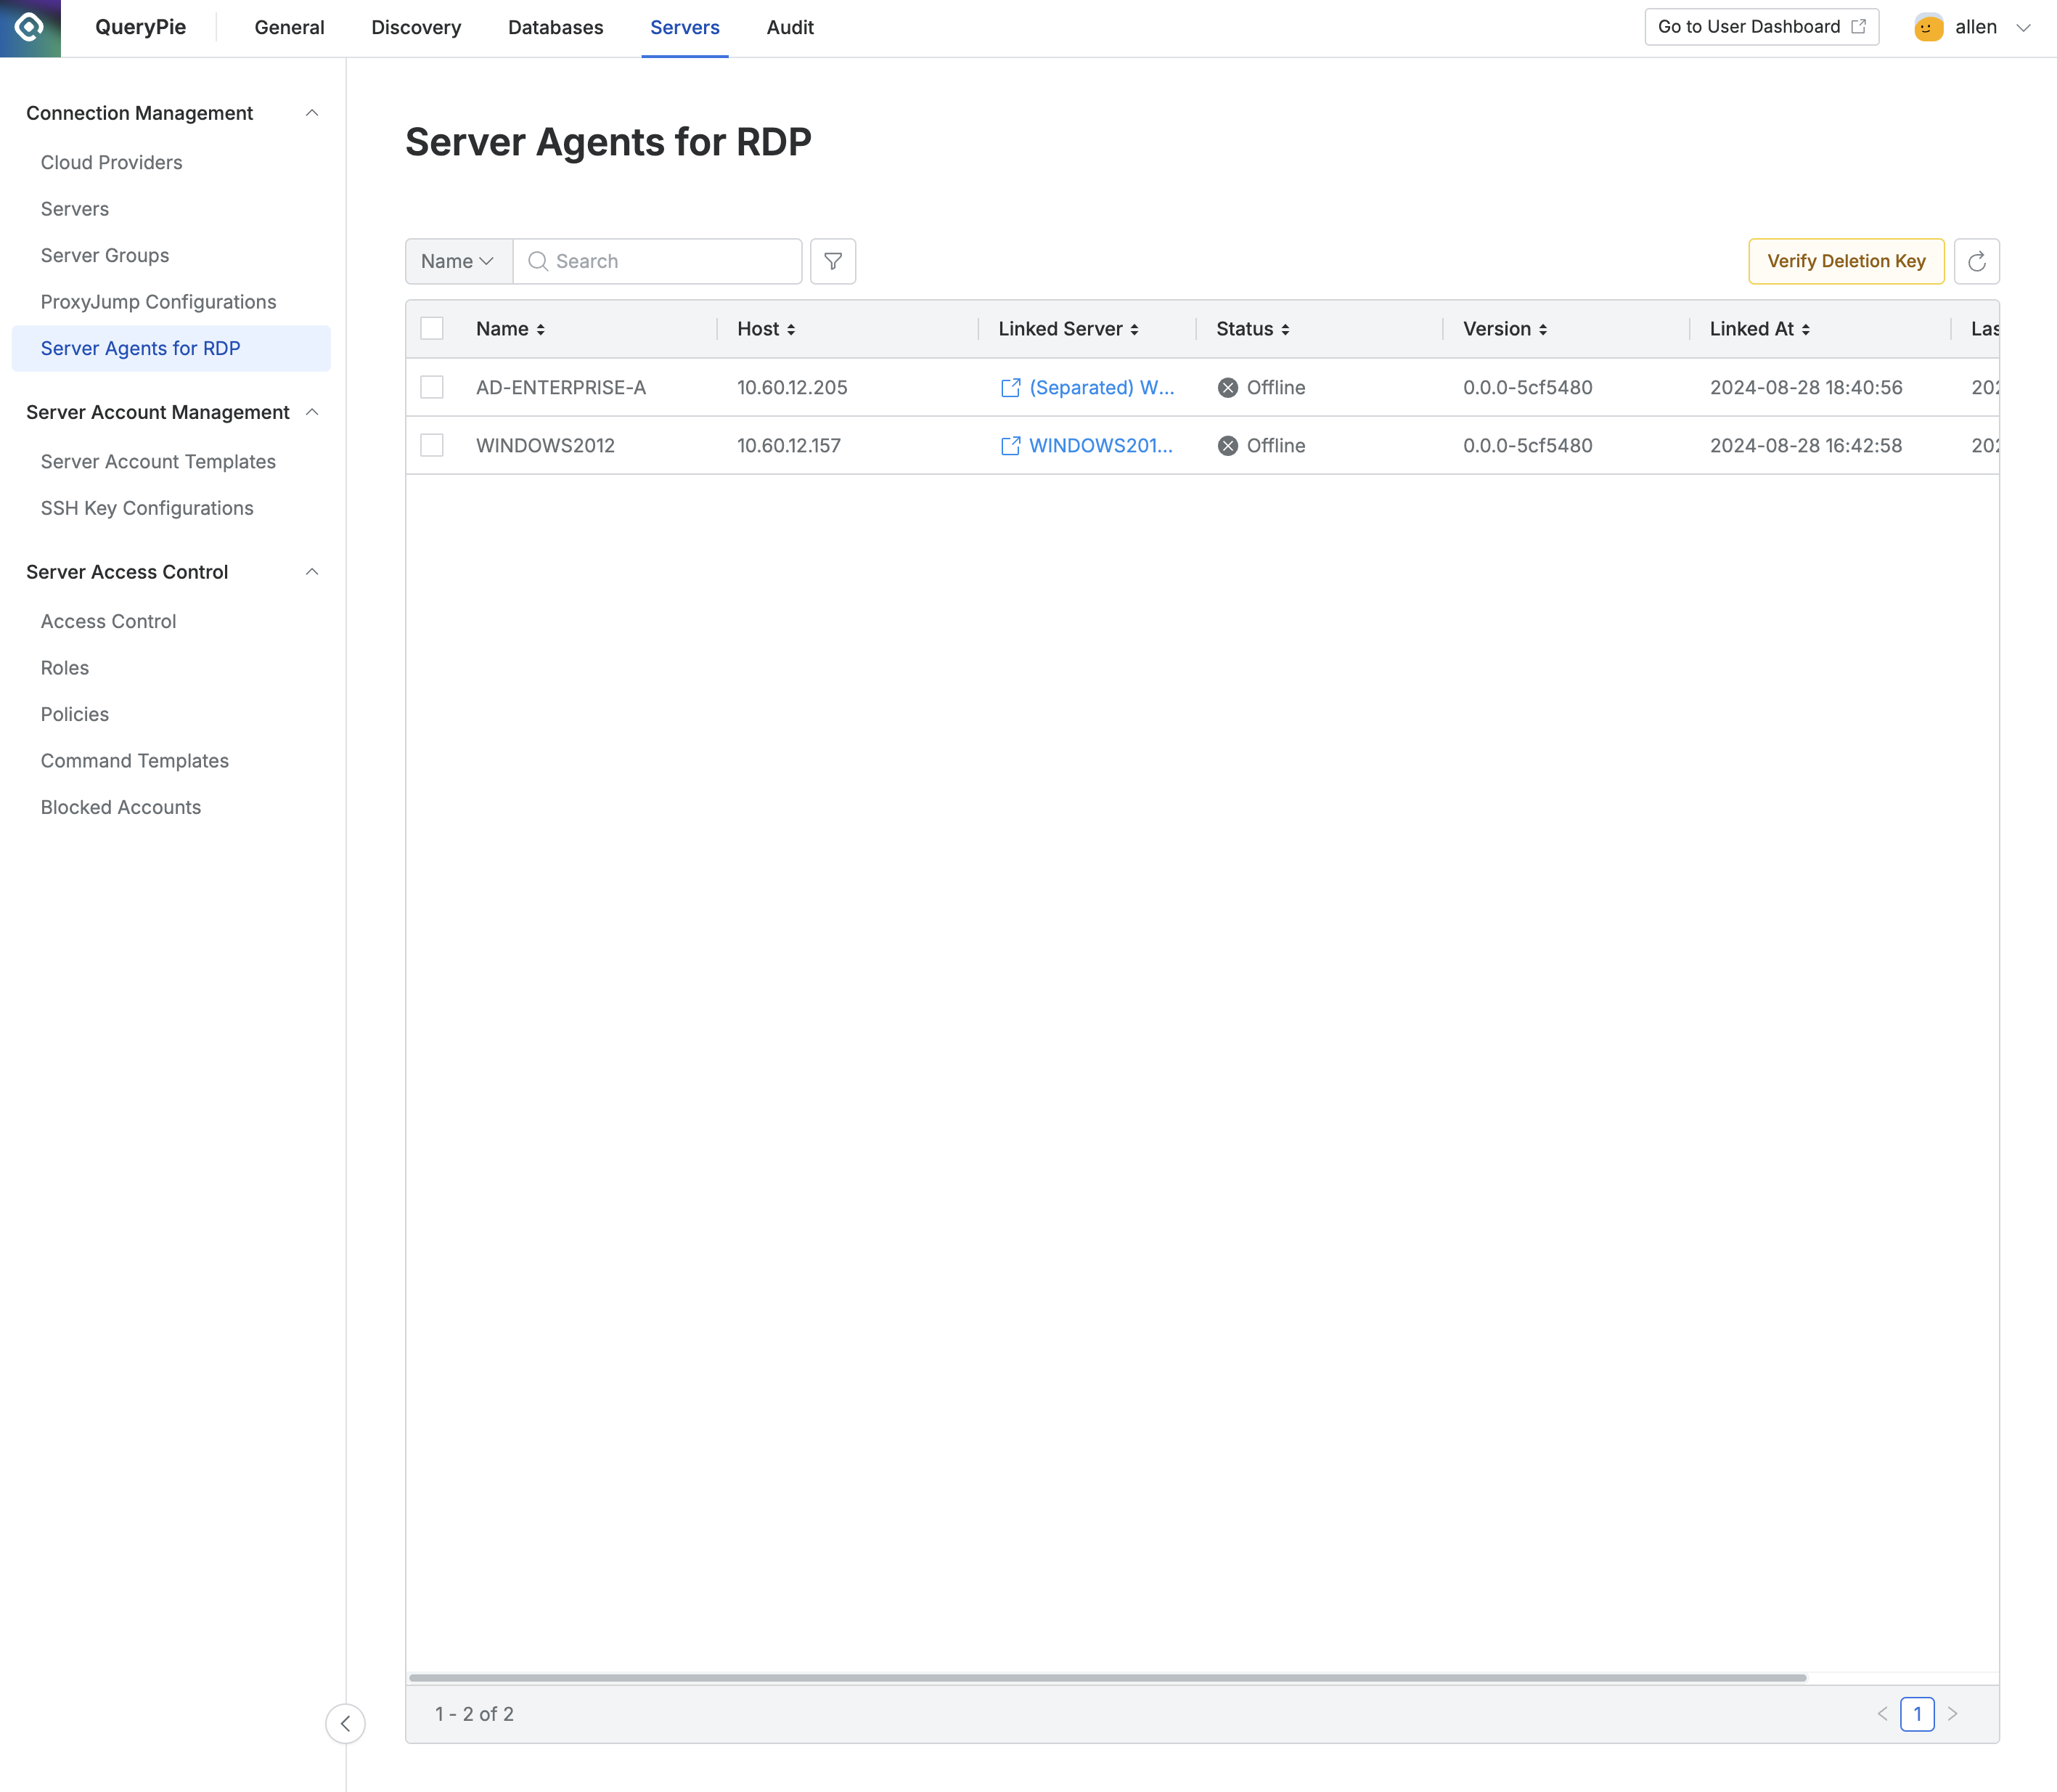Collapse the Server Access Control section
Screen dimensions: 2057x1792
[x=312, y=572]
